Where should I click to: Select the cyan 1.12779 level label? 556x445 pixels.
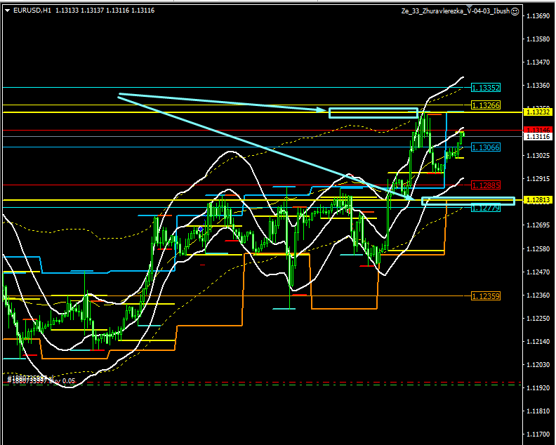(486, 208)
